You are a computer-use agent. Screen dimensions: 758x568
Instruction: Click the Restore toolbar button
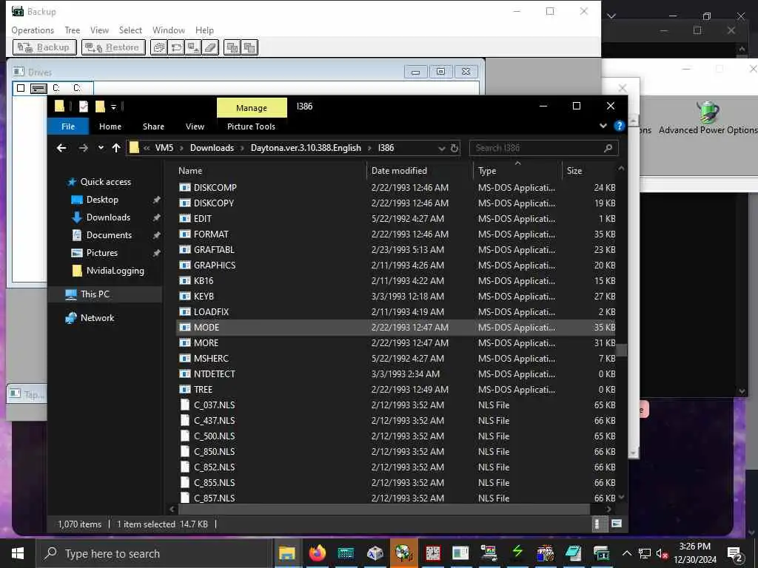[113, 47]
